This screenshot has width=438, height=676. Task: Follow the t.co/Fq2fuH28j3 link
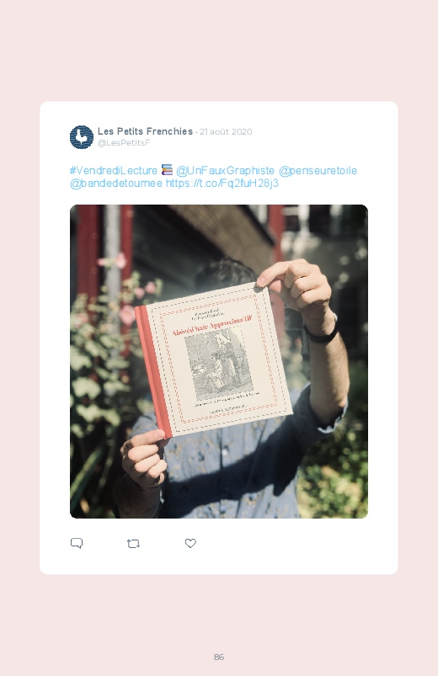pos(222,184)
